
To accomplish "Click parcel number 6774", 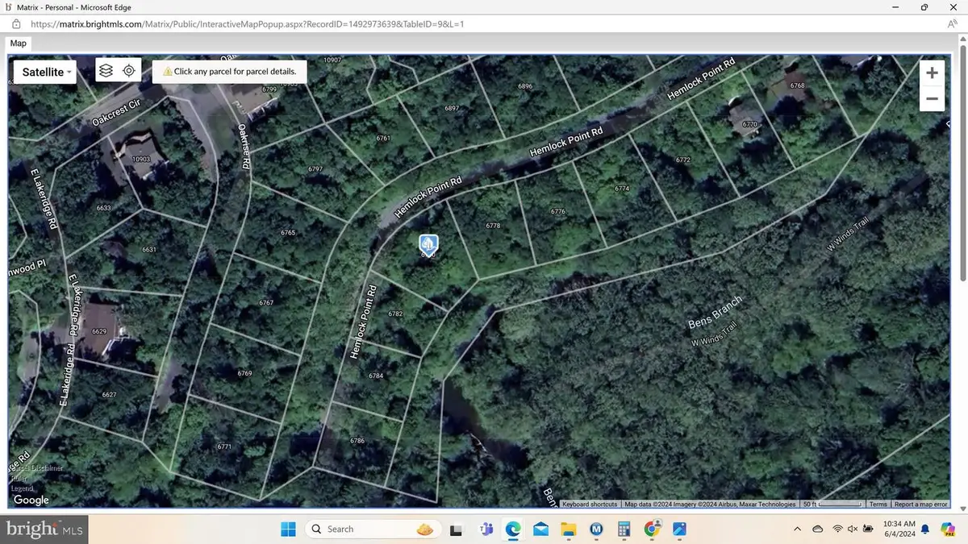I will point(622,189).
